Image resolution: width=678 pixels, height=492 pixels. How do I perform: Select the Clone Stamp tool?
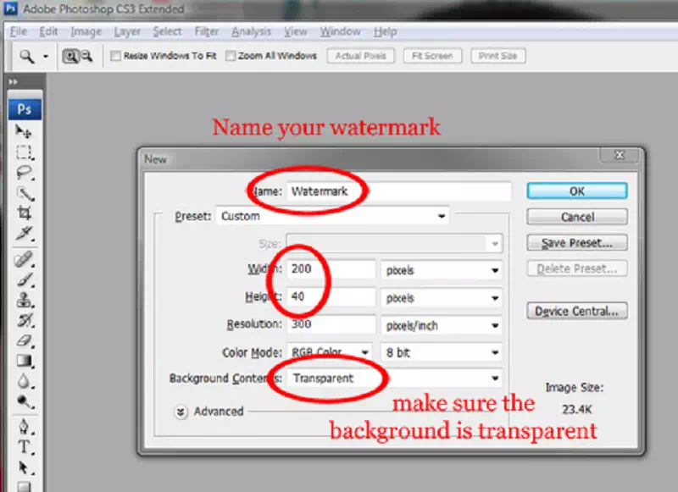[25, 300]
